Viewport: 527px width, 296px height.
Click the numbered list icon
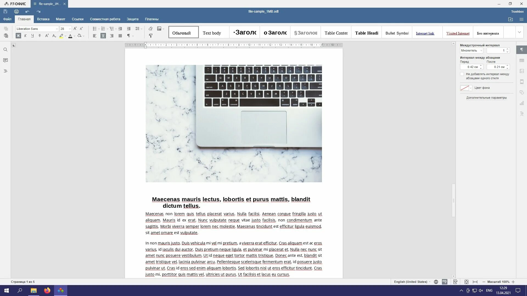coord(103,29)
